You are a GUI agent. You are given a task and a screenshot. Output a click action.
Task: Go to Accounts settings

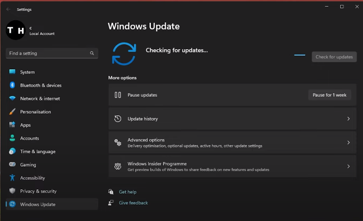click(52, 138)
